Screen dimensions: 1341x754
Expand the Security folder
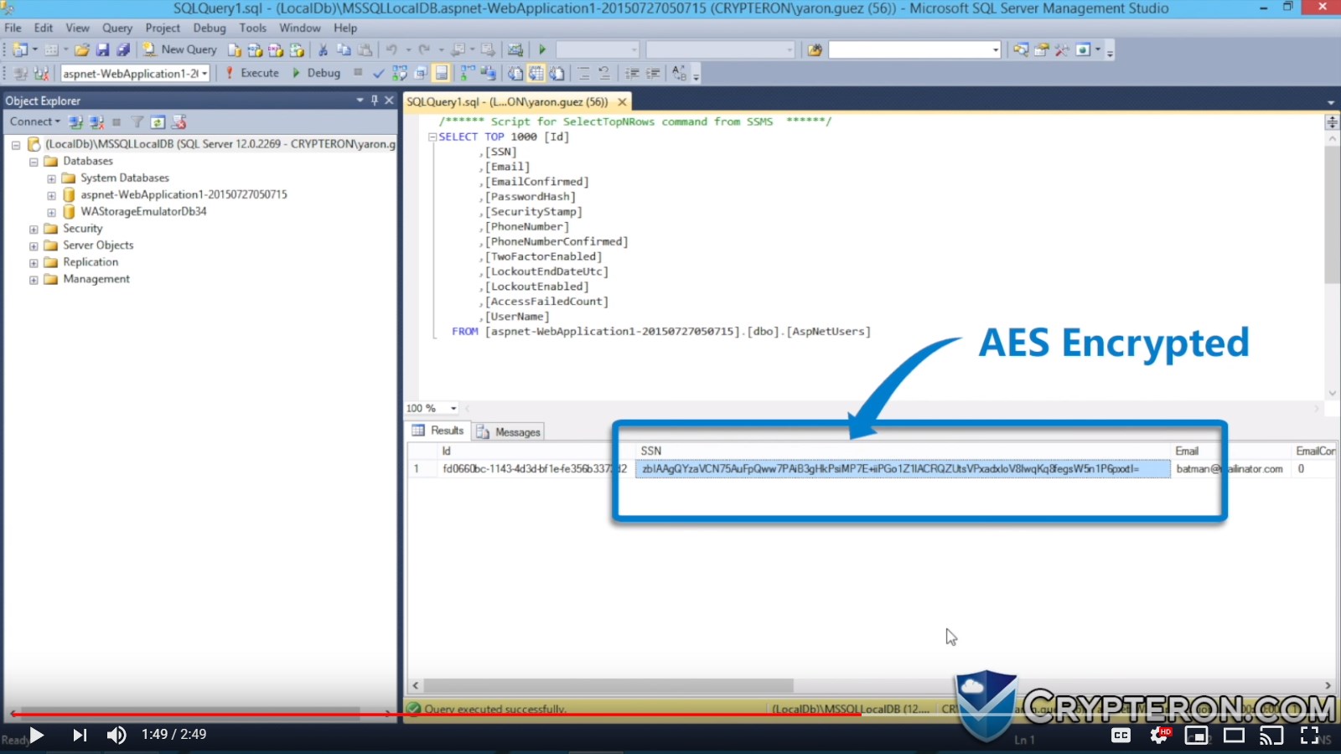tap(34, 229)
